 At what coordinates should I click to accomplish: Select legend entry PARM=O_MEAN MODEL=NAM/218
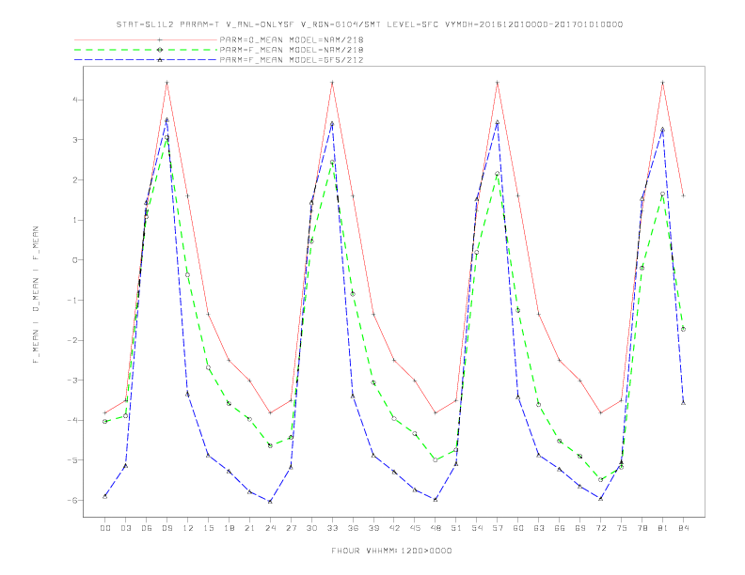(x=292, y=39)
